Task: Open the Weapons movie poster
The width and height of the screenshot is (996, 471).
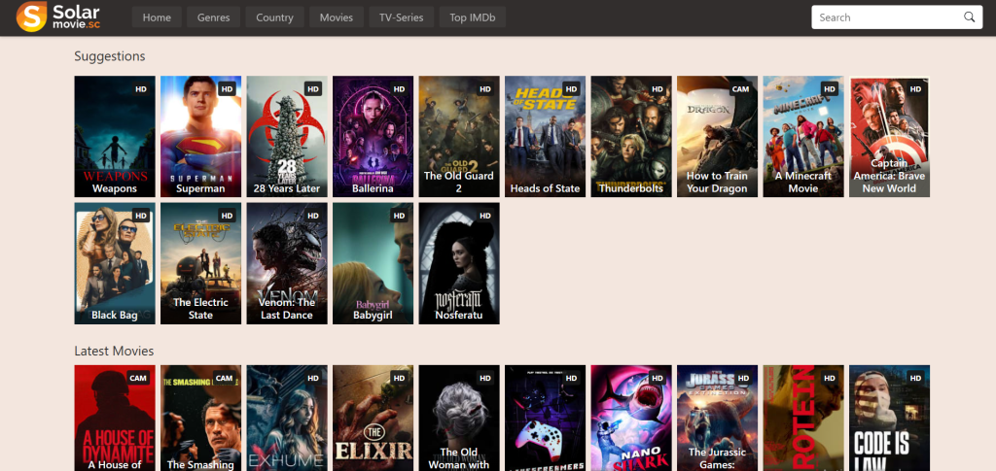Action: [115, 136]
